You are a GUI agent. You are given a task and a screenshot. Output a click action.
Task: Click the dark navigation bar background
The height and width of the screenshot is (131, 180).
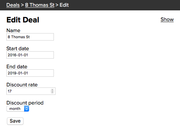tap(124, 5)
